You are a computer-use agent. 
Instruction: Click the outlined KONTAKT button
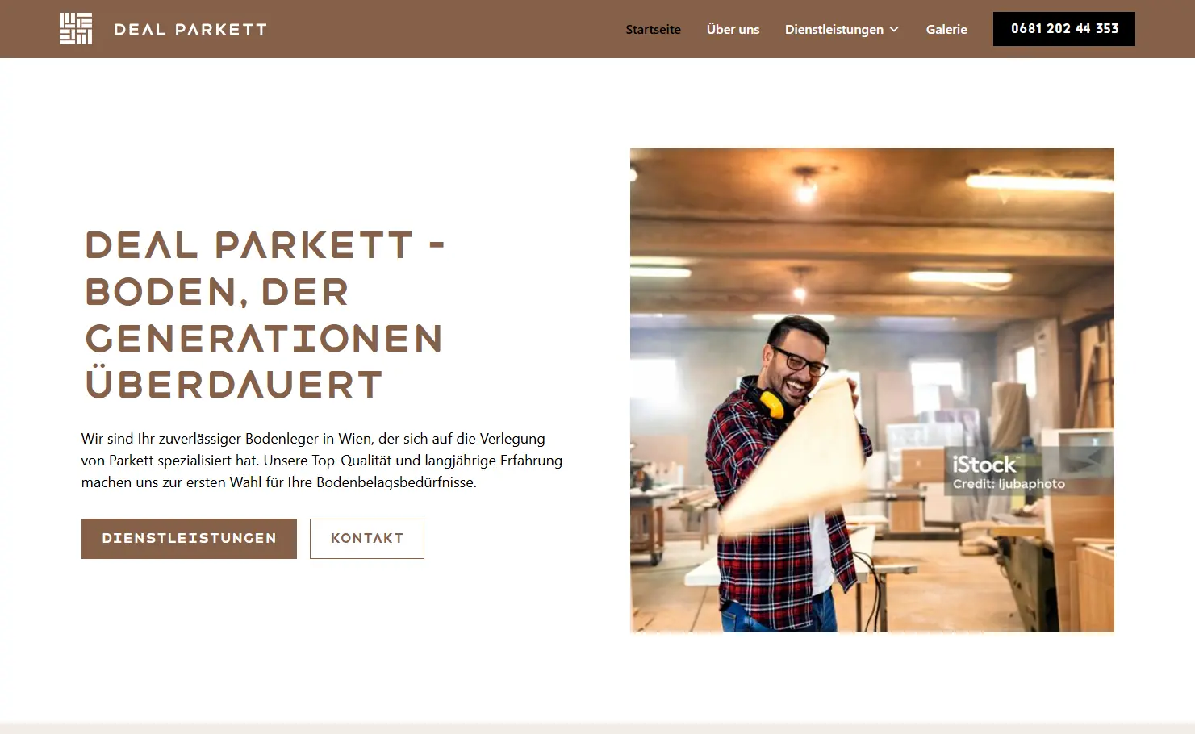pyautogui.click(x=367, y=539)
